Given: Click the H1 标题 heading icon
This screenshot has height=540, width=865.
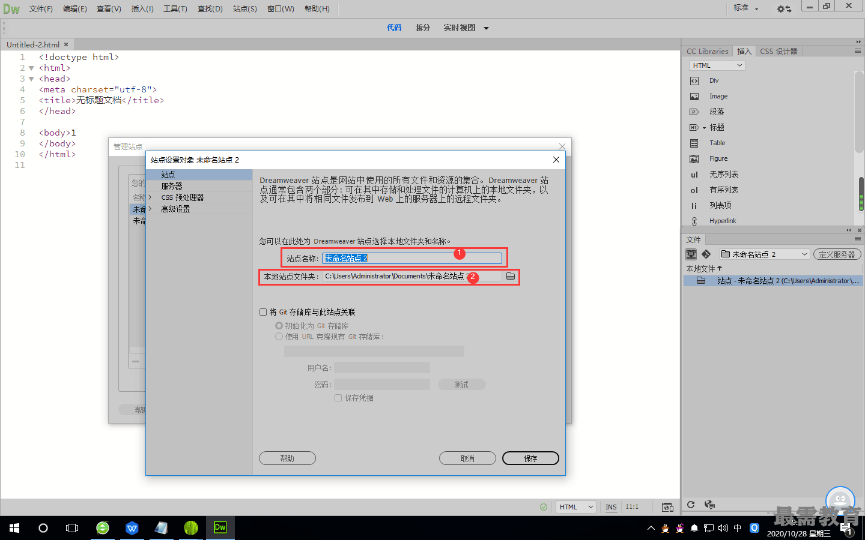Looking at the screenshot, I should pyautogui.click(x=694, y=128).
